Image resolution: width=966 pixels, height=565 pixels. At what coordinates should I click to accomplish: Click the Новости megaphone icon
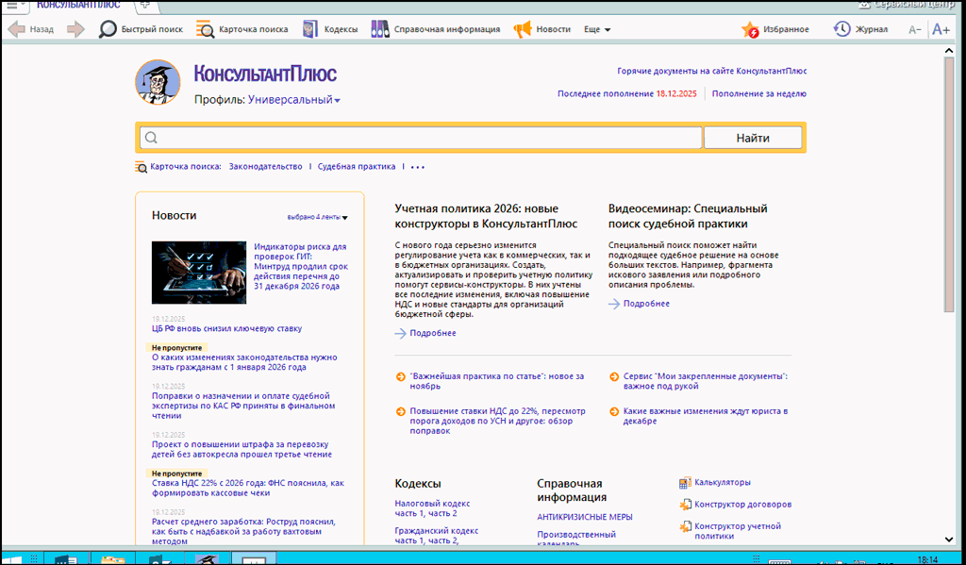(x=522, y=29)
